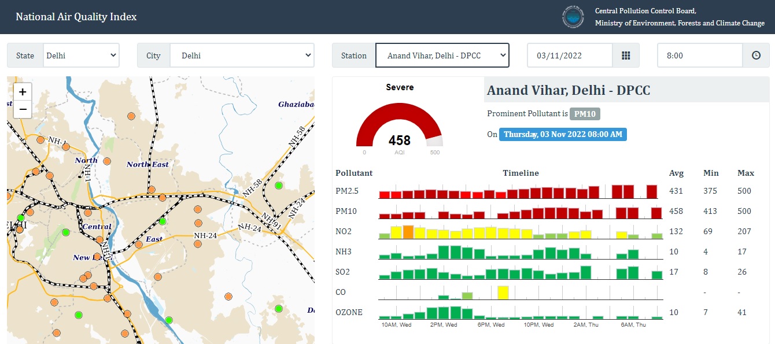The height and width of the screenshot is (344, 775).
Task: Click the PM10 prominent pollutant badge
Action: tap(584, 113)
